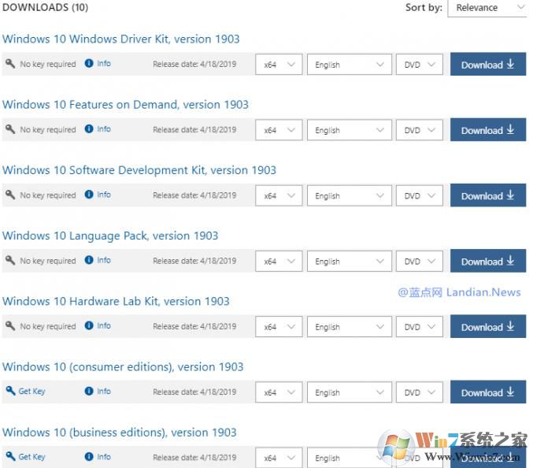Screen dimensions: 533x468
Task: Click Info icon for Features on Demand
Action: [x=89, y=129]
